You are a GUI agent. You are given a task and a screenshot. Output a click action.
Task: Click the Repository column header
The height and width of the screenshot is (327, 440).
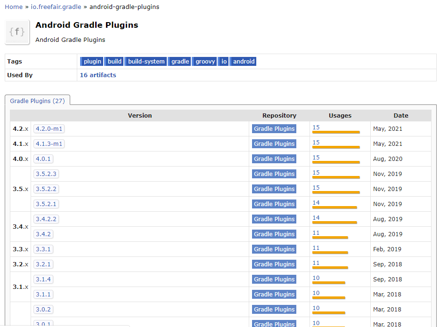tap(279, 115)
